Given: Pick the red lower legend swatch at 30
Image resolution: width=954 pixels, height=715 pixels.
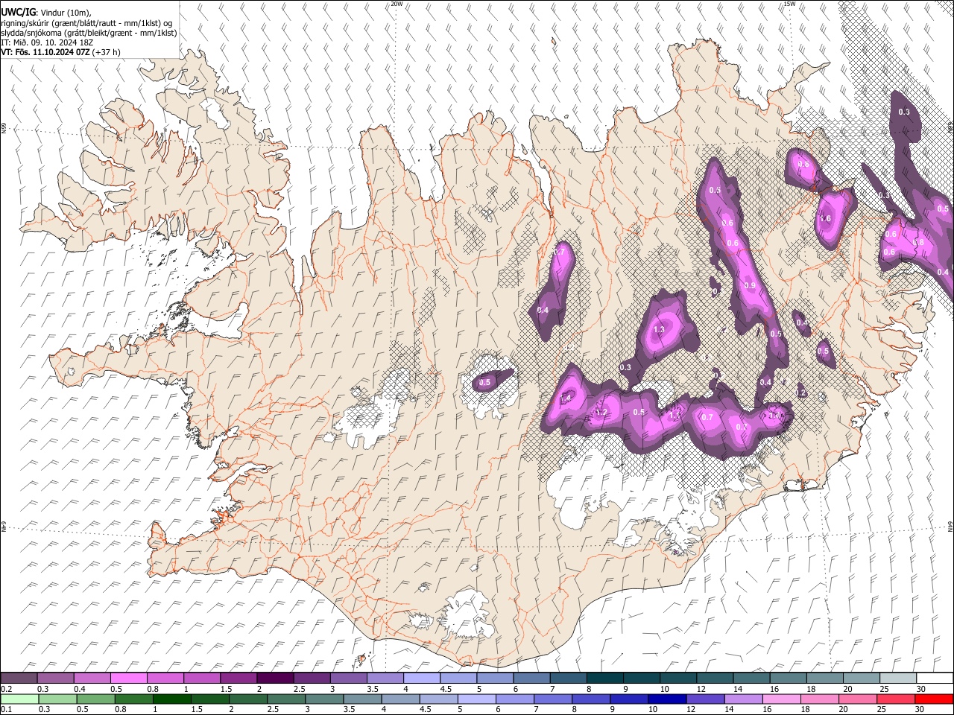Looking at the screenshot, I should [x=934, y=699].
